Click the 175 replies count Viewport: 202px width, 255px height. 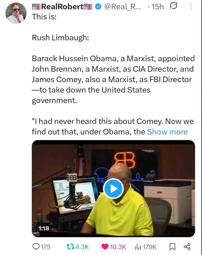point(45,247)
